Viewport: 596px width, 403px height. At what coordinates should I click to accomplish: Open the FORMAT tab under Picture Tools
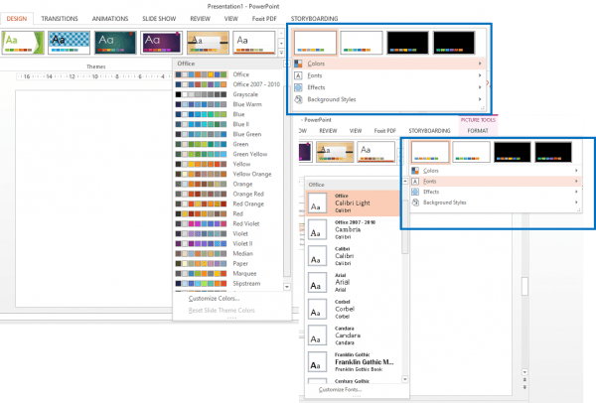(478, 130)
